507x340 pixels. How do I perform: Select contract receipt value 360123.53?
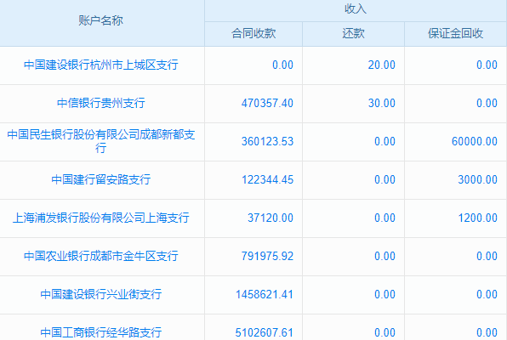pos(267,141)
